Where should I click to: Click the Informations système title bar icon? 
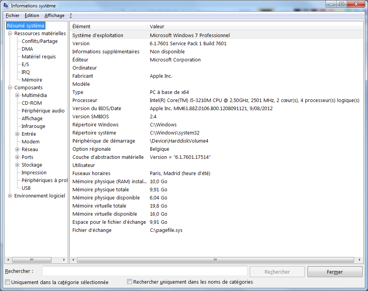(6, 5)
